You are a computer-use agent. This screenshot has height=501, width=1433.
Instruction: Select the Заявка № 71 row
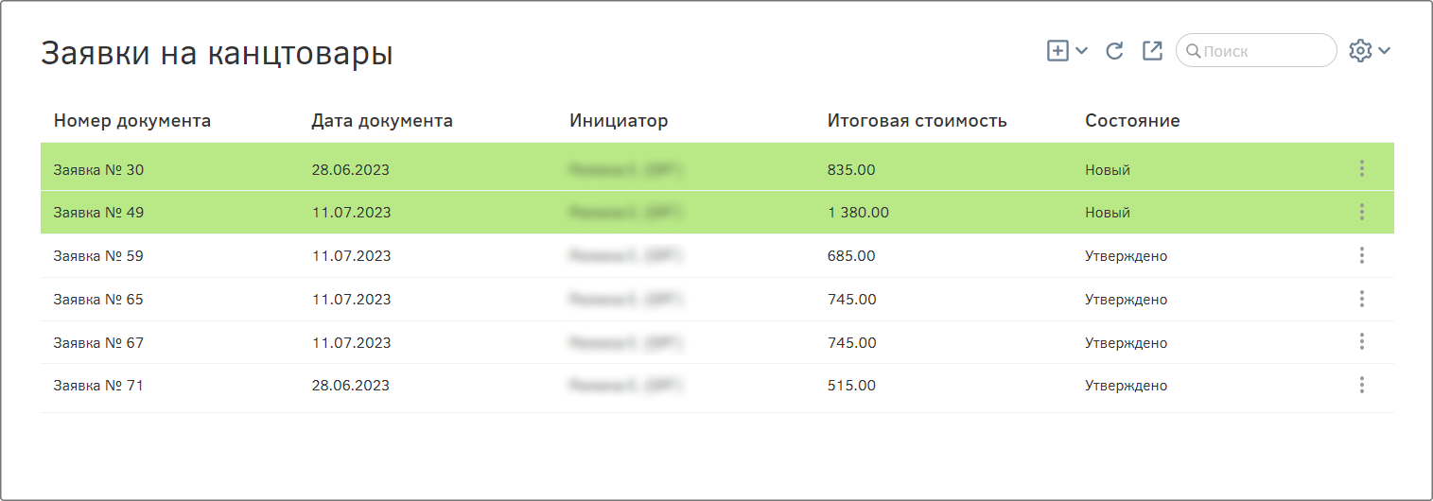click(x=717, y=386)
